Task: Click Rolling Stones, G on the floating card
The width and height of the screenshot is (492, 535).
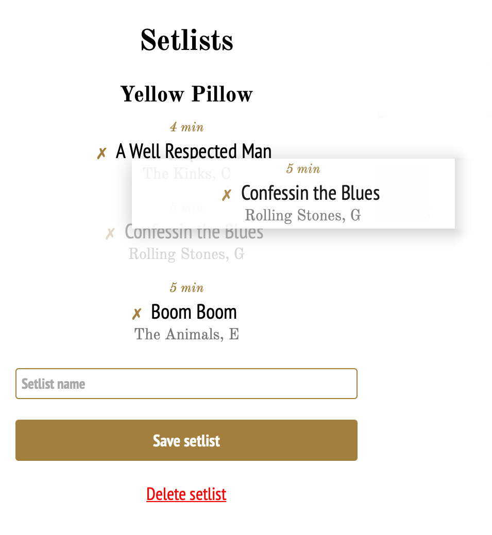Action: coord(302,215)
